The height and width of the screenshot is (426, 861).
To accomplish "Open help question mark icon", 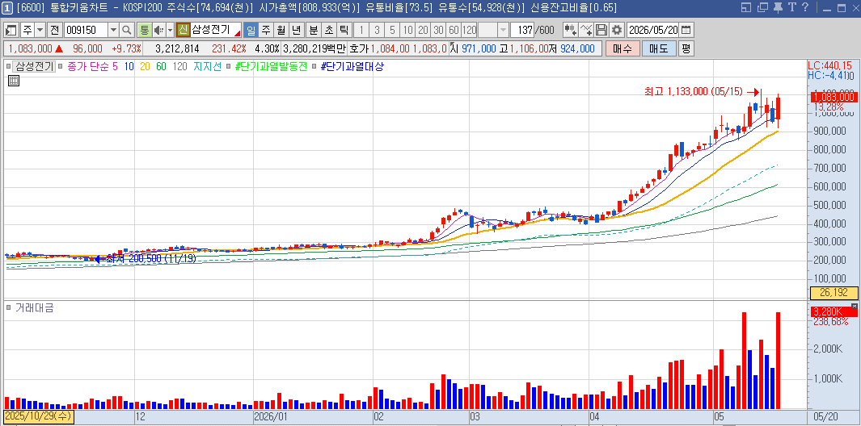I will coord(805,8).
